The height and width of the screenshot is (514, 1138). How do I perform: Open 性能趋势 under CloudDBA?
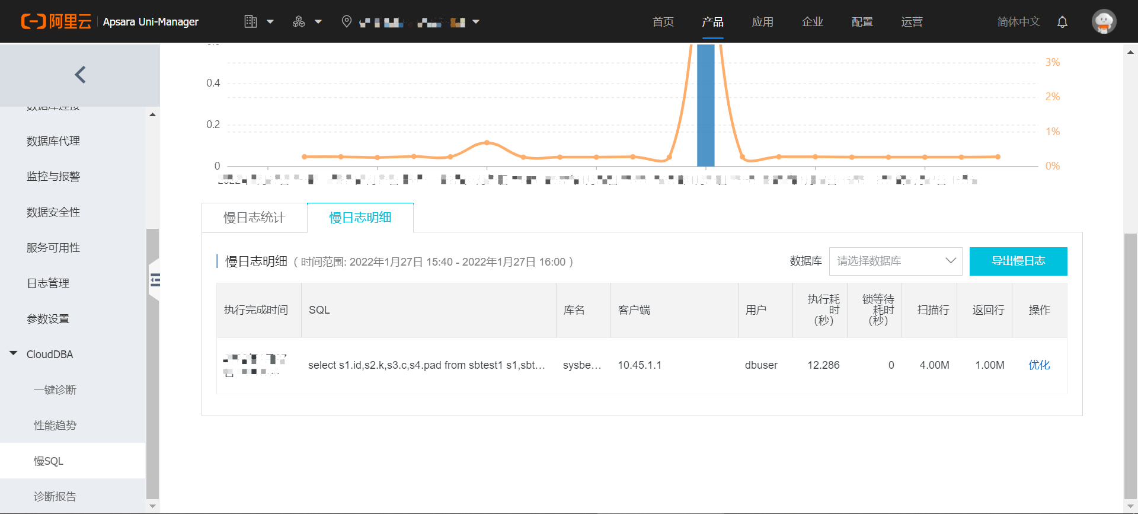(55, 426)
